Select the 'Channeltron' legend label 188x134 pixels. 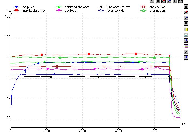click(157, 11)
